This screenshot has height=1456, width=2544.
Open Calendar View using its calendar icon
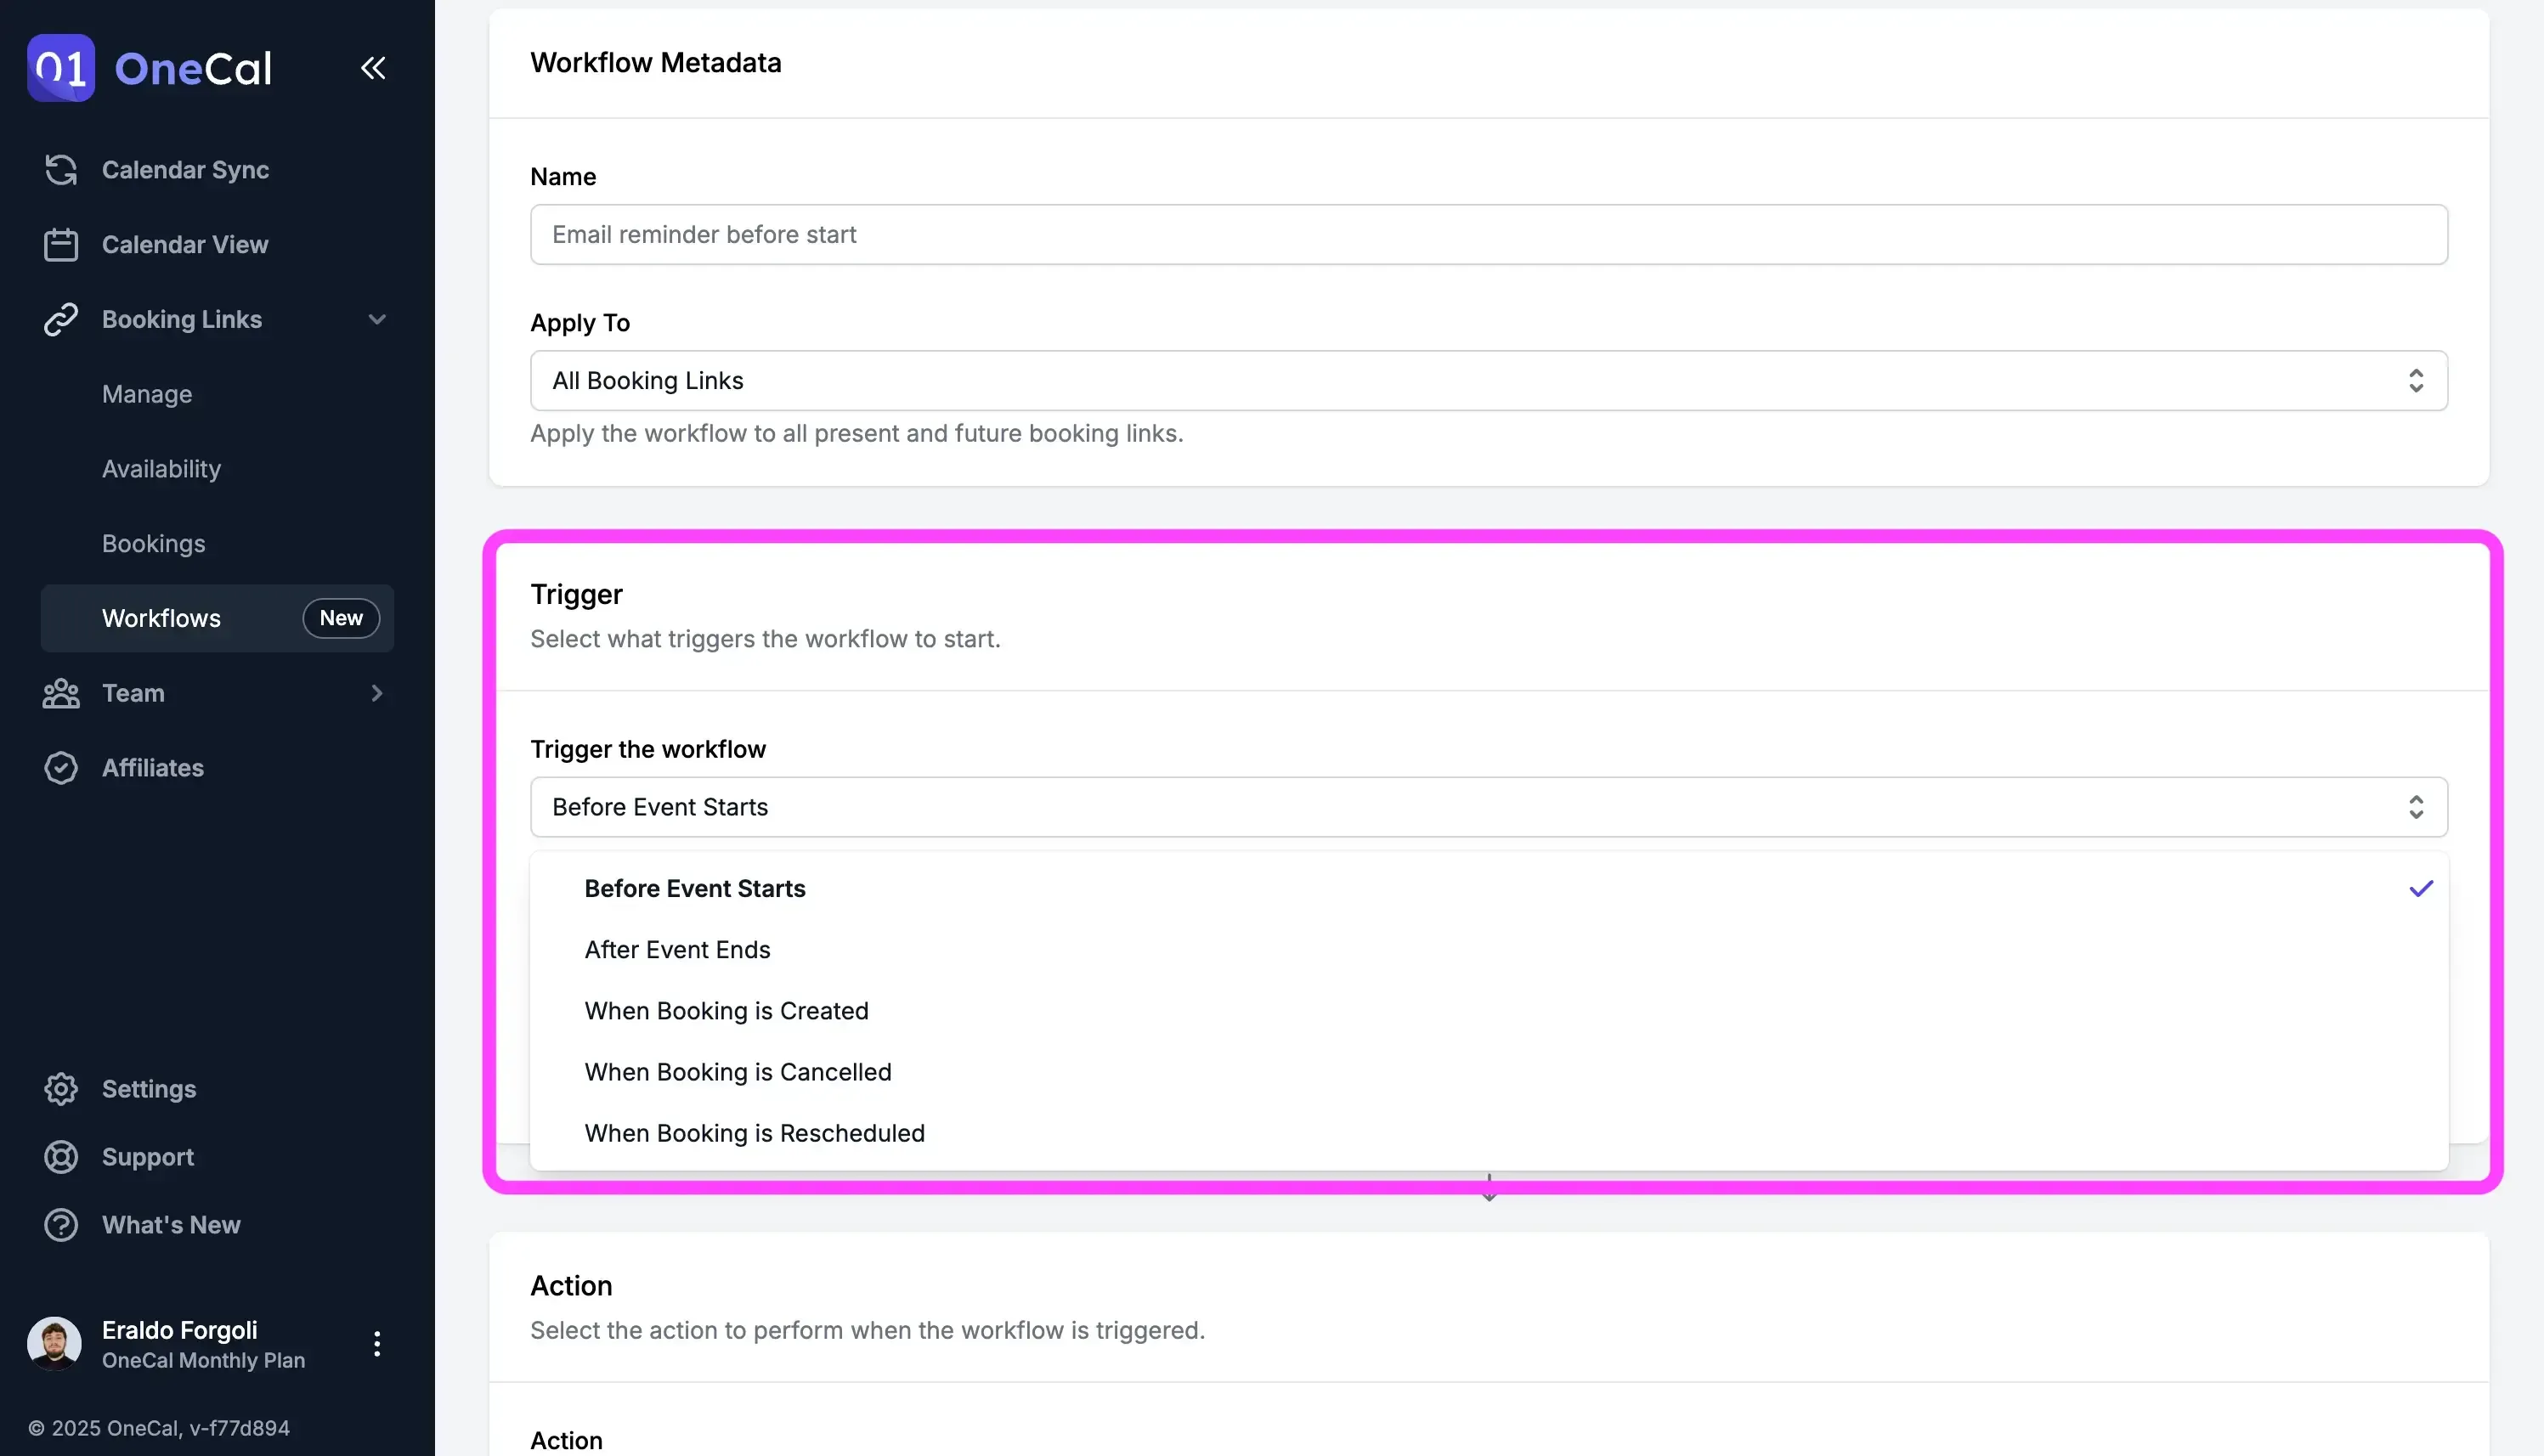pyautogui.click(x=61, y=244)
